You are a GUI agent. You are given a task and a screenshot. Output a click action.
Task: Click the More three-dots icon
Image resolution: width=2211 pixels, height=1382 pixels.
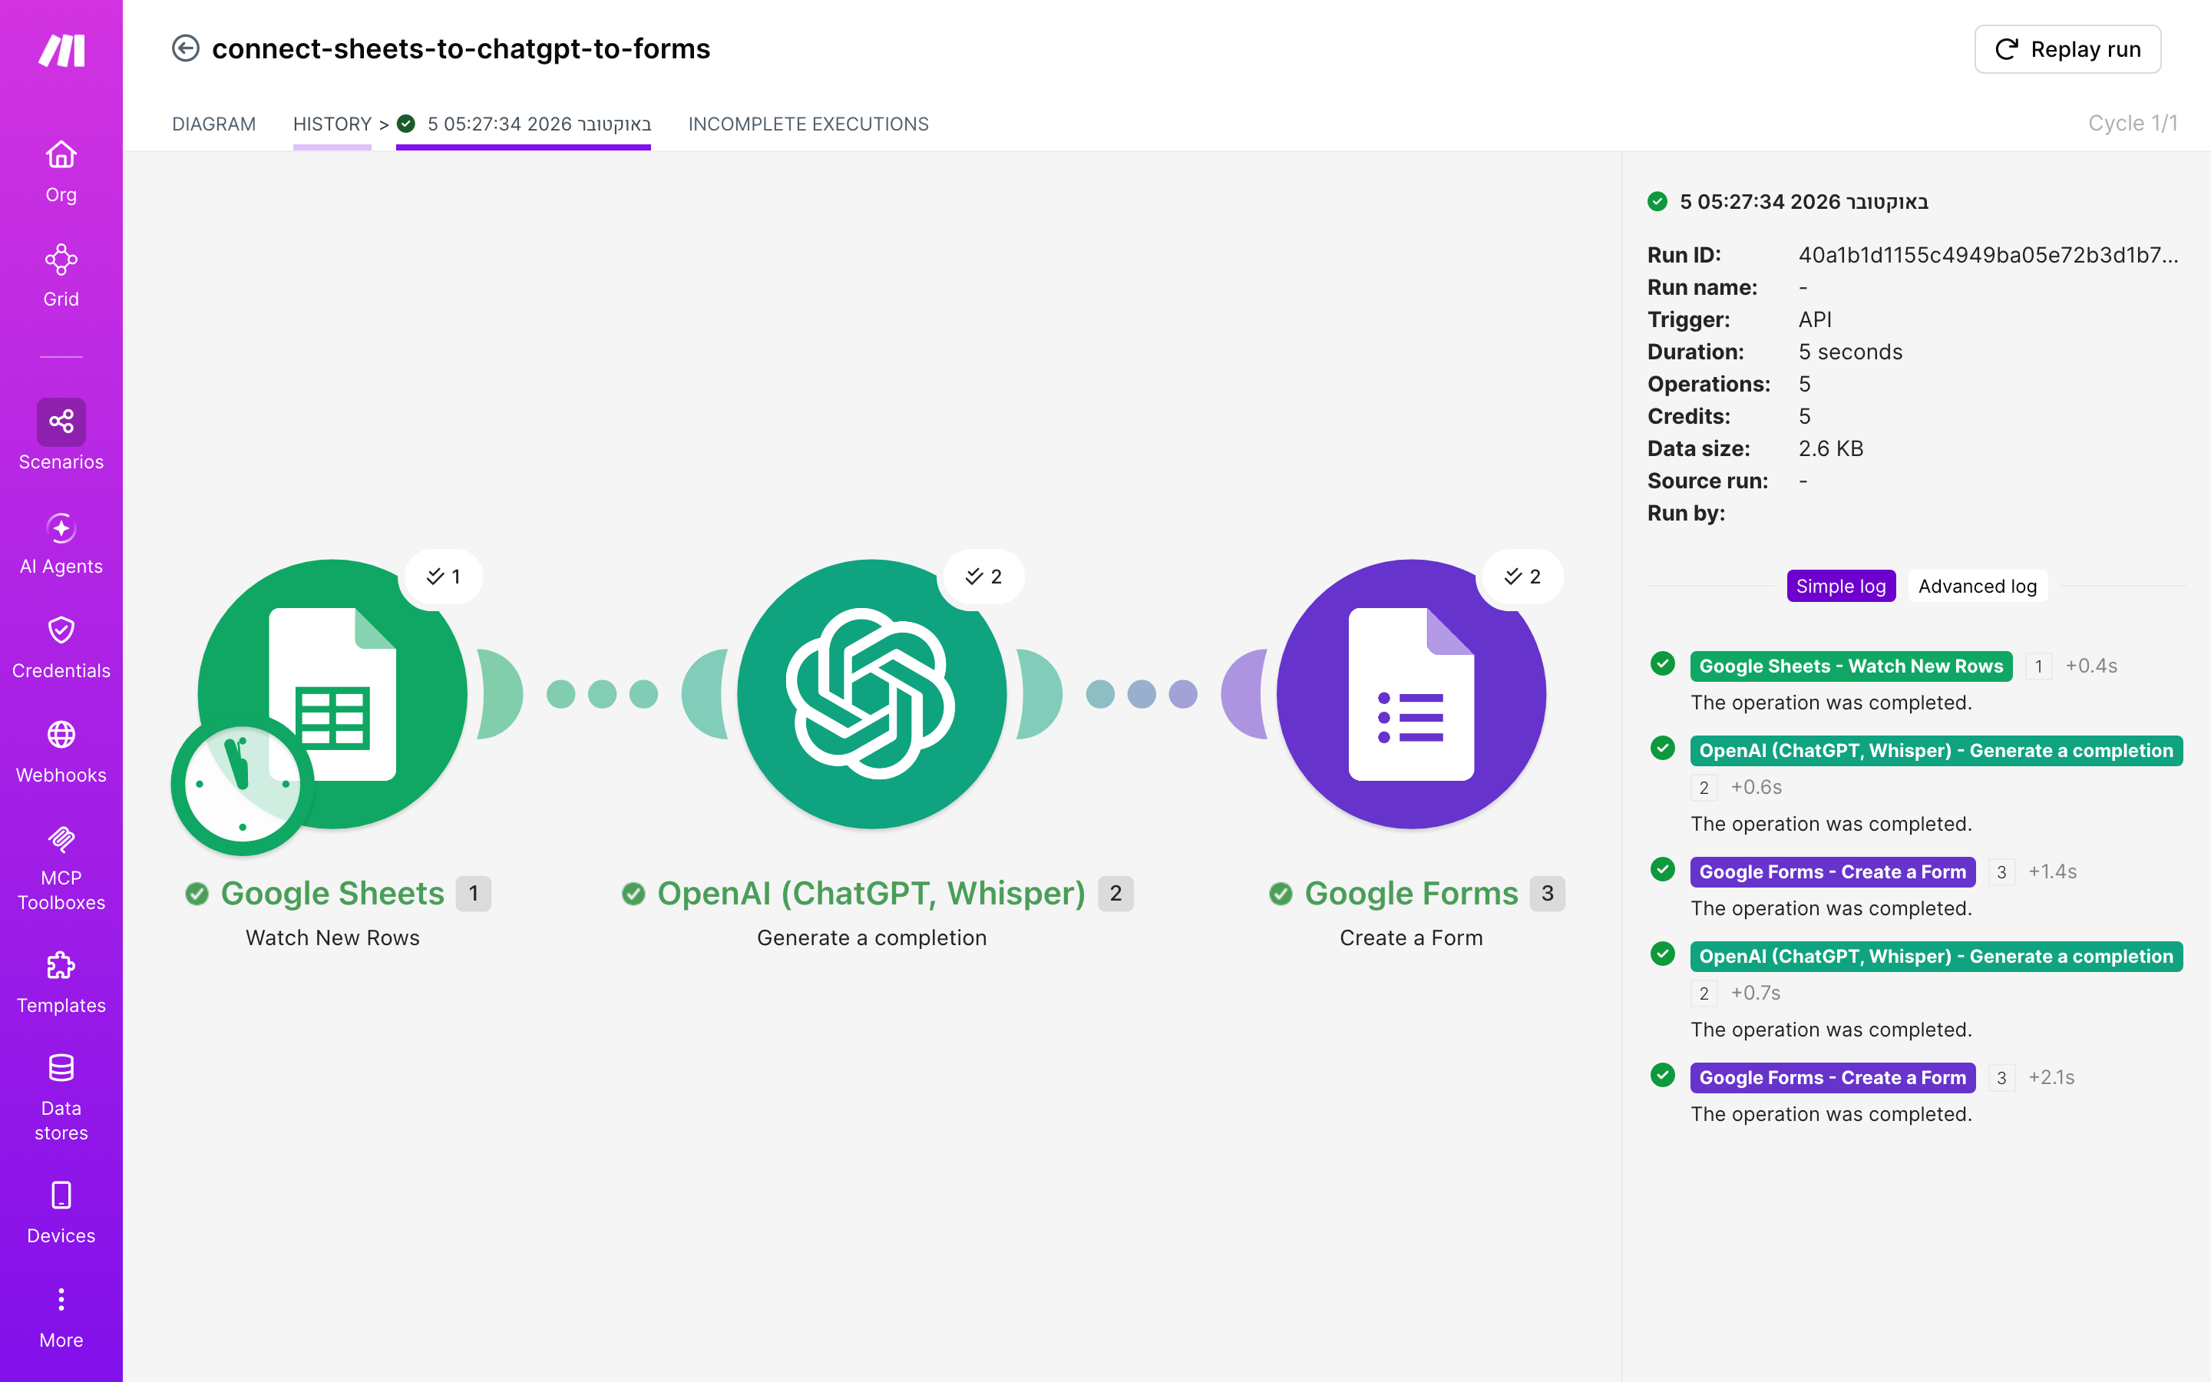61,1300
